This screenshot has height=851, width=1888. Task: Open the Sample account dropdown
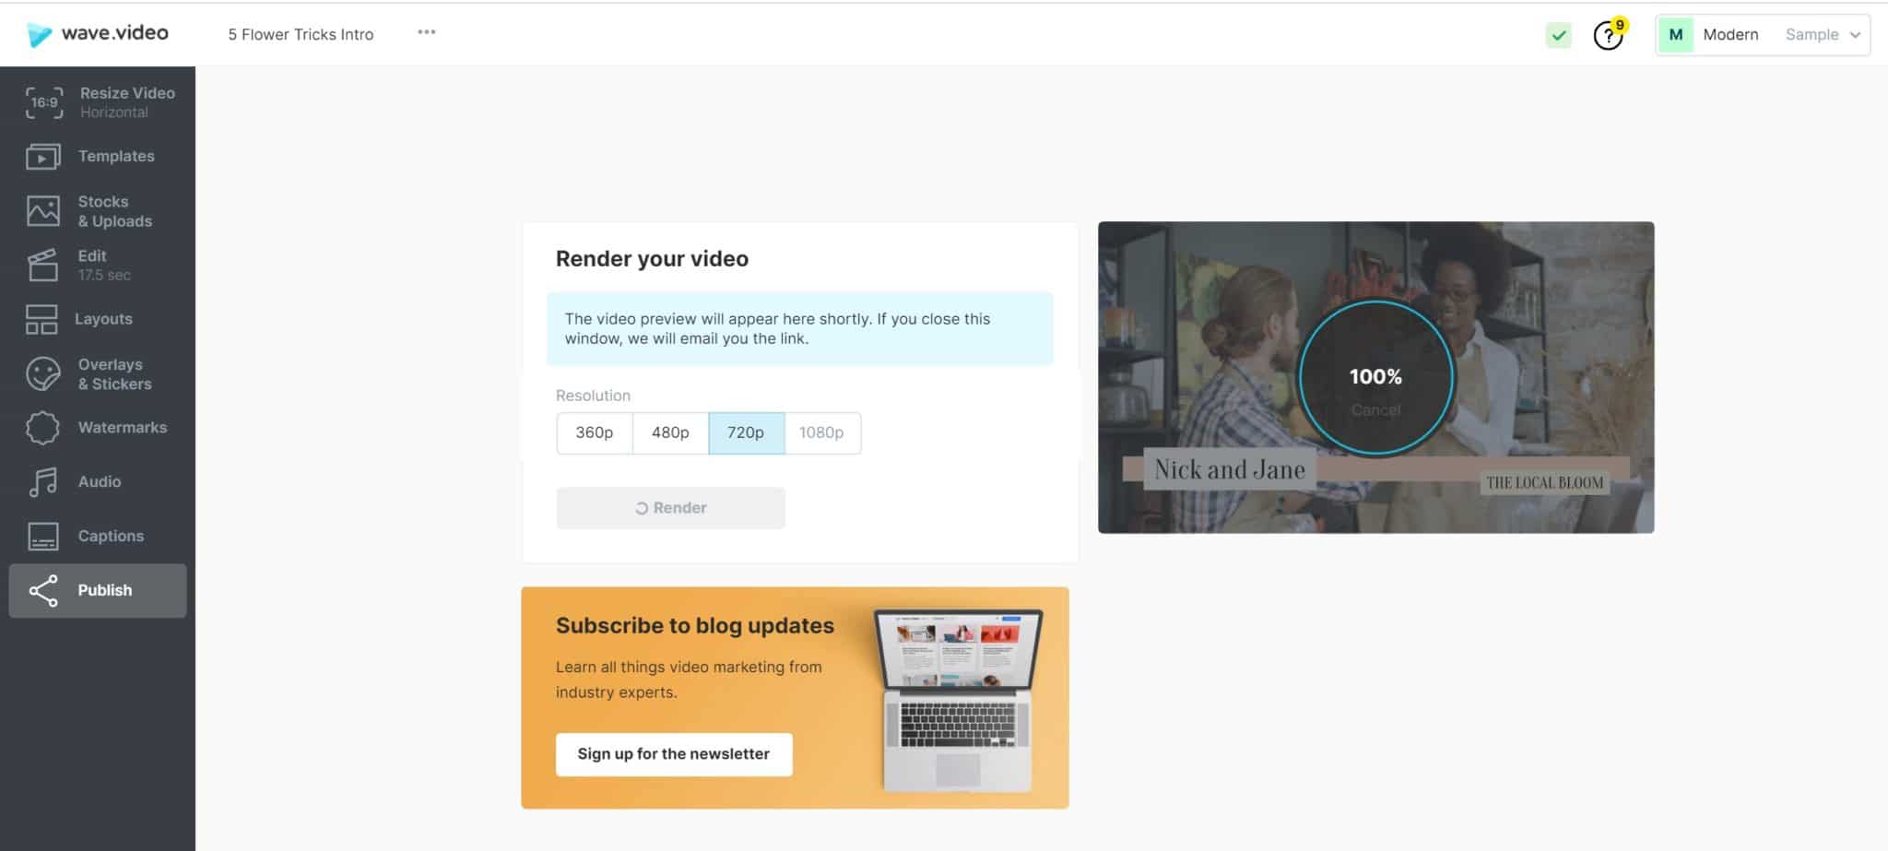click(x=1821, y=34)
